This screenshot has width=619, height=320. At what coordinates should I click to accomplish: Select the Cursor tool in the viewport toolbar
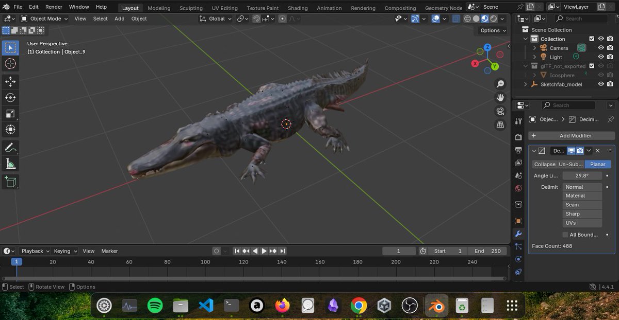[x=10, y=64]
